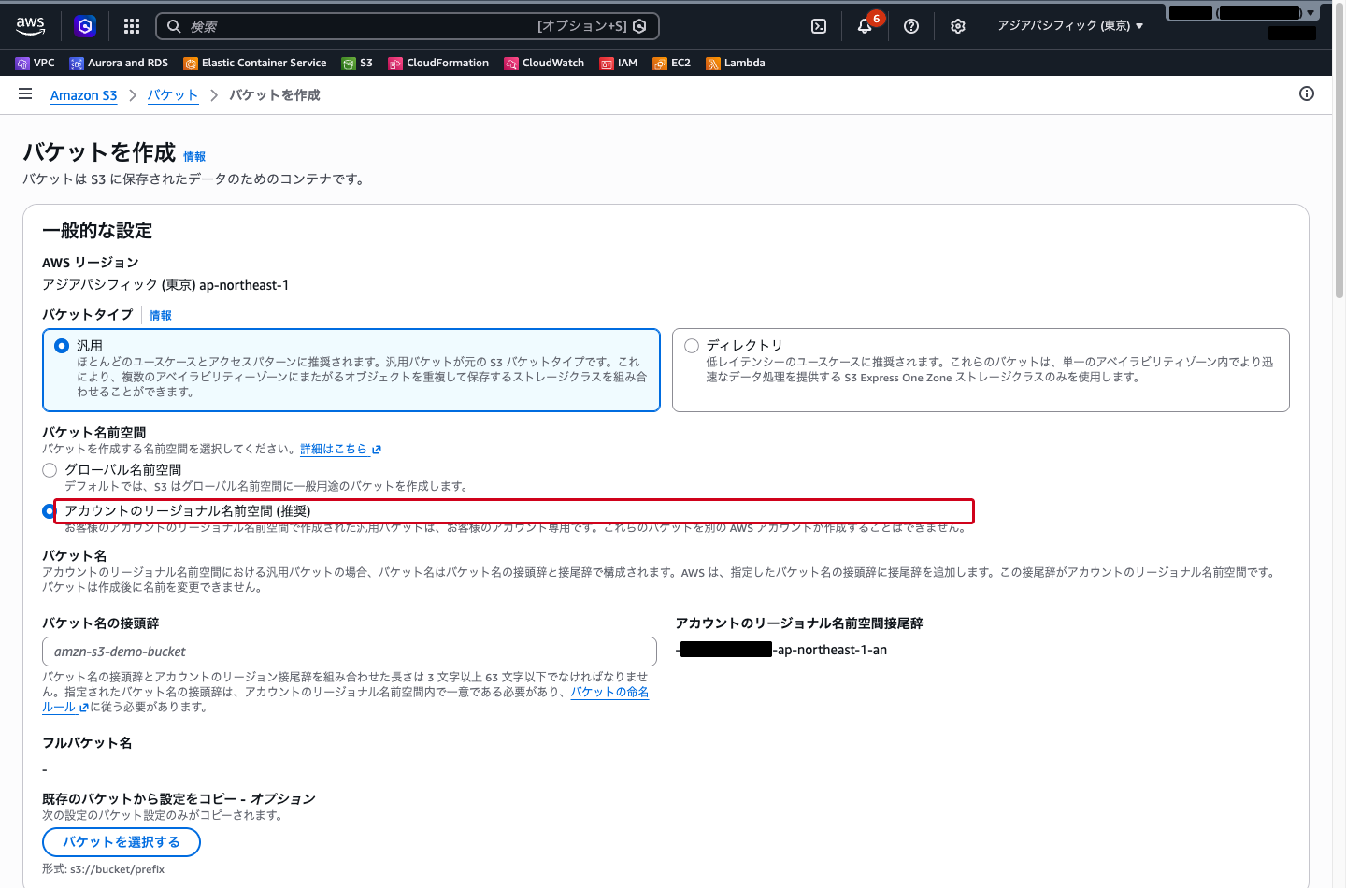Focus the bucket name prefix input field
The image size is (1346, 888).
pos(350,652)
